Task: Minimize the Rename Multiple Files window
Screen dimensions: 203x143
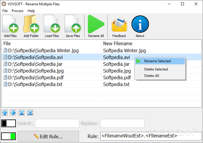Action: point(169,4)
